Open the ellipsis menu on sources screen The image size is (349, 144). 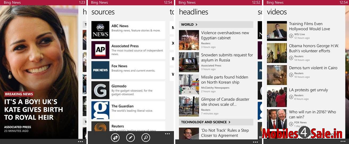click(167, 134)
